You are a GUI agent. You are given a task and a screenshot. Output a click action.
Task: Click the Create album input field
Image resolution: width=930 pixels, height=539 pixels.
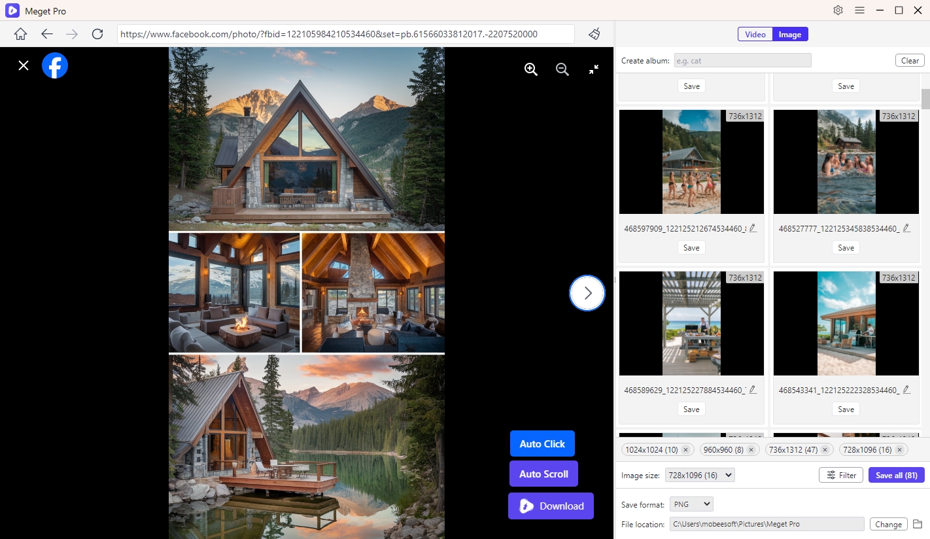742,61
